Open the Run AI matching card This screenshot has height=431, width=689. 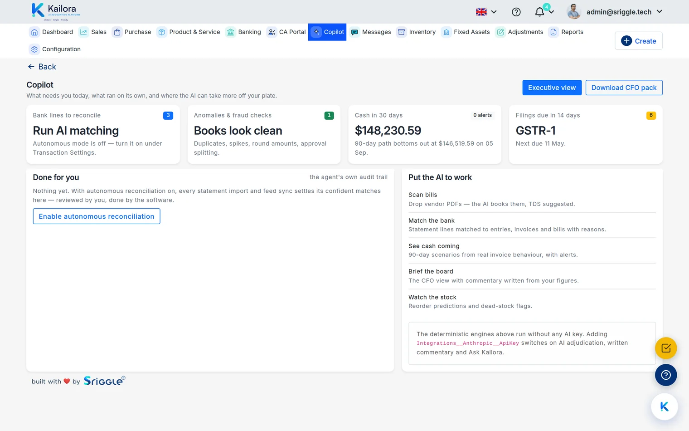pos(103,134)
